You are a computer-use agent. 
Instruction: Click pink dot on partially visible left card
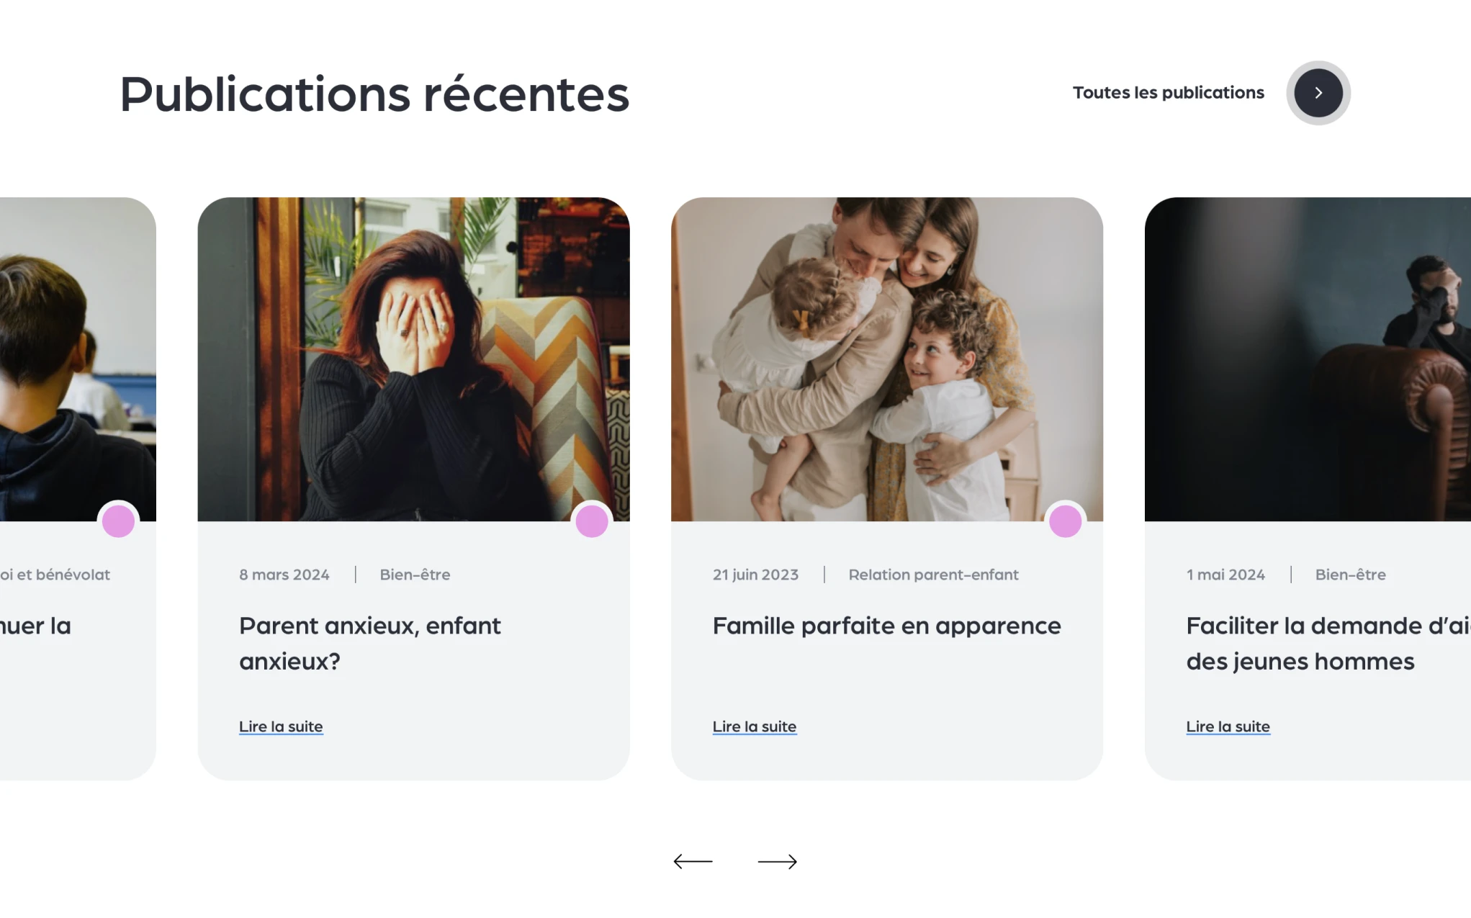coord(119,521)
